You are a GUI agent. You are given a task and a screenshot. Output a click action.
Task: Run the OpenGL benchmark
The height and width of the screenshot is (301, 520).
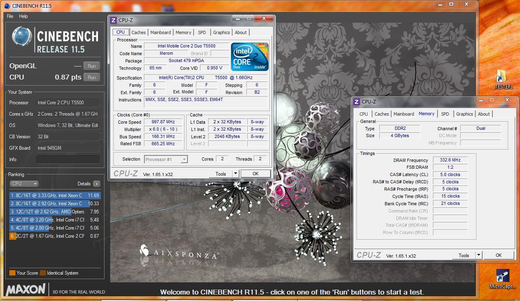click(x=92, y=66)
